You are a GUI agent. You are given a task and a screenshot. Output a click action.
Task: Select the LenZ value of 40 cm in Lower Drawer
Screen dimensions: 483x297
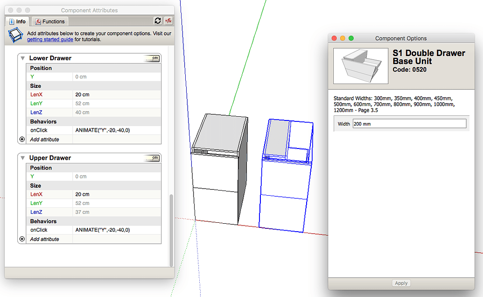[x=83, y=112]
